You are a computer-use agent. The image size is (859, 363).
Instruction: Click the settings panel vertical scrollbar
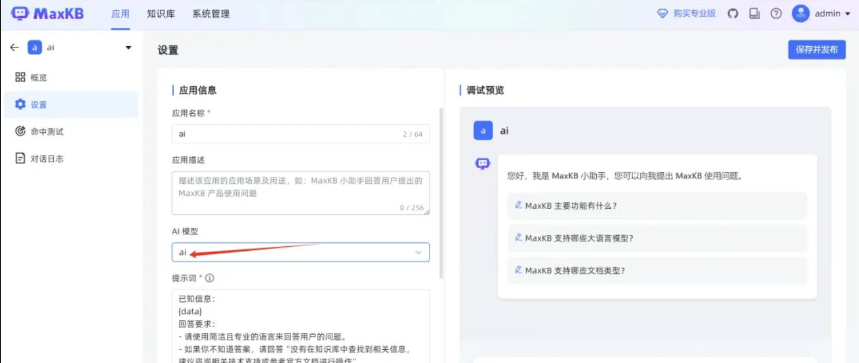click(x=440, y=191)
